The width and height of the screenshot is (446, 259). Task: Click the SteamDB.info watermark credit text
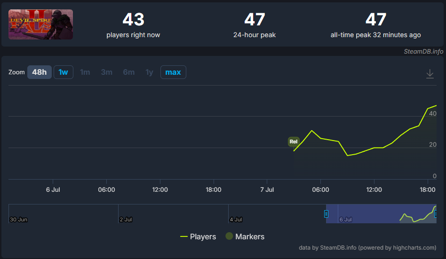(x=423, y=51)
